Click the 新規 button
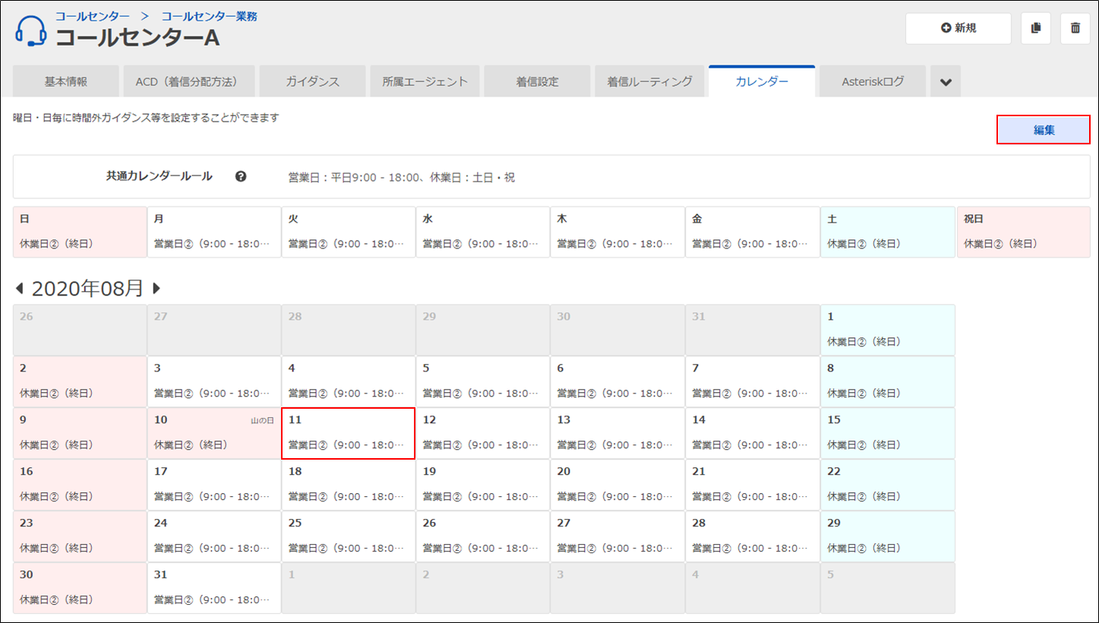This screenshot has width=1099, height=623. click(x=958, y=28)
